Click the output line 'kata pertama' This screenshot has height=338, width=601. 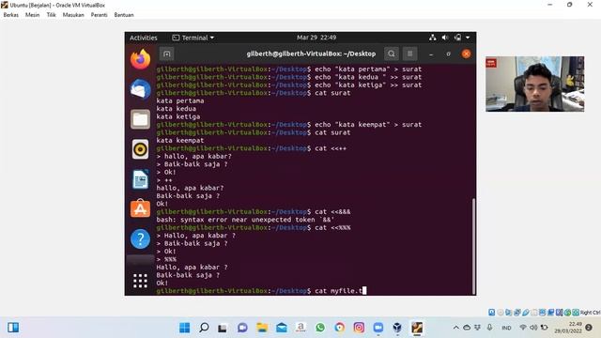pos(180,100)
